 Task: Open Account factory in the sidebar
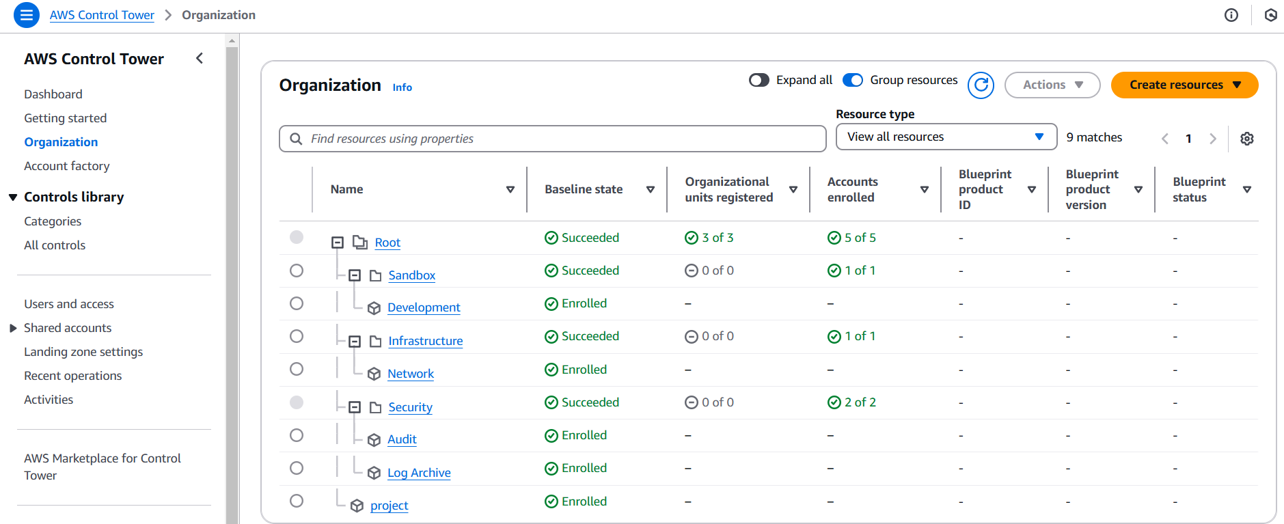[67, 166]
